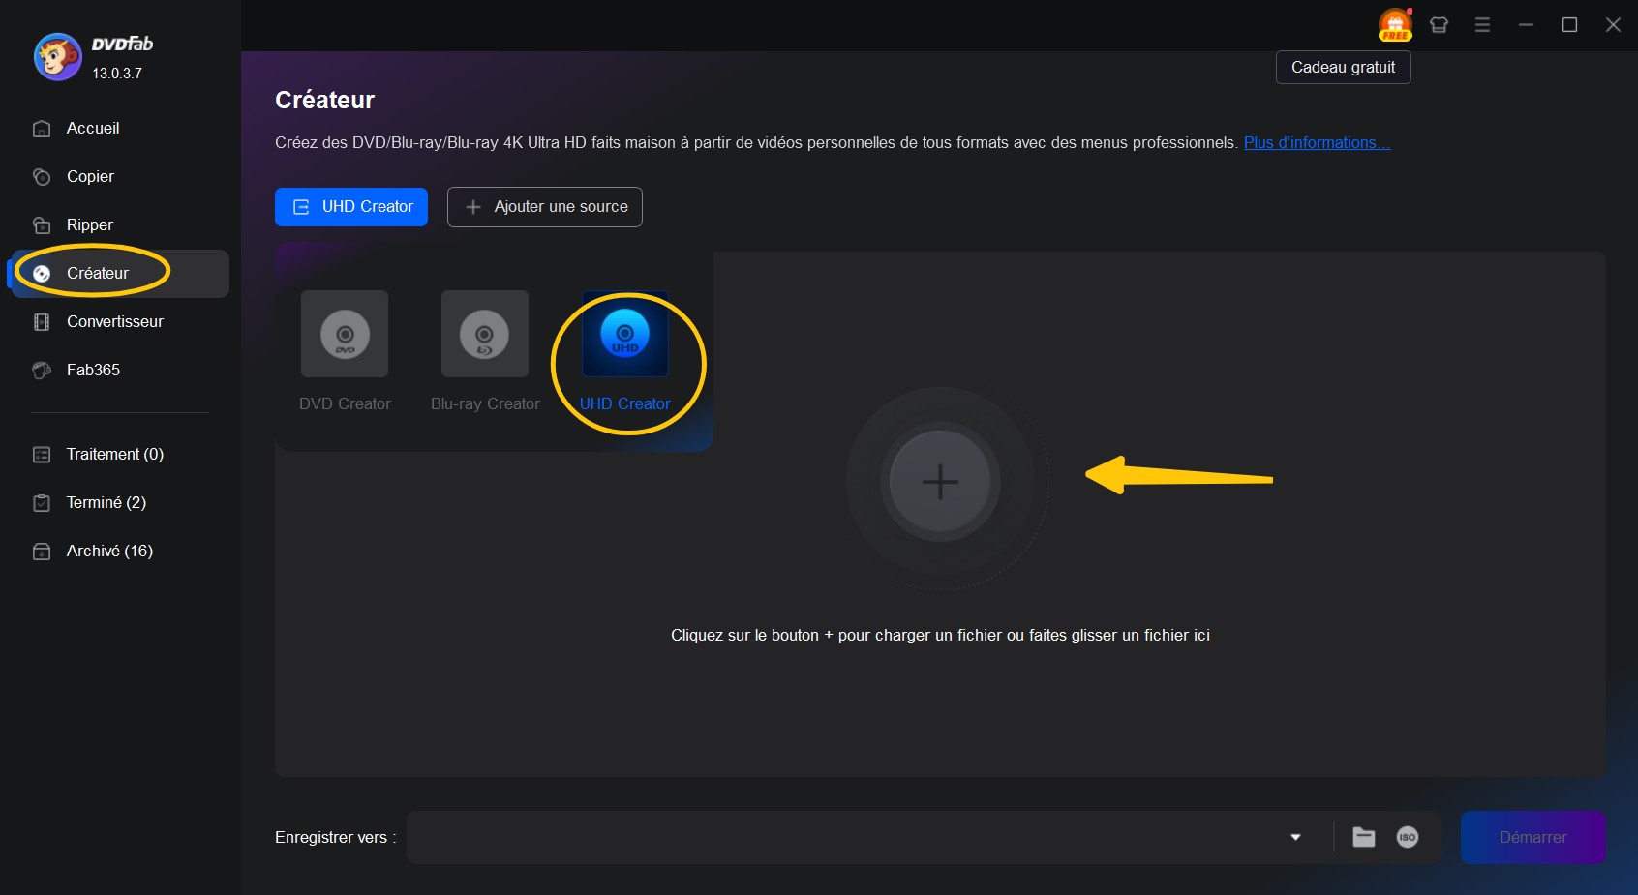This screenshot has width=1638, height=895.
Task: Click Ajouter une source button
Action: [545, 207]
